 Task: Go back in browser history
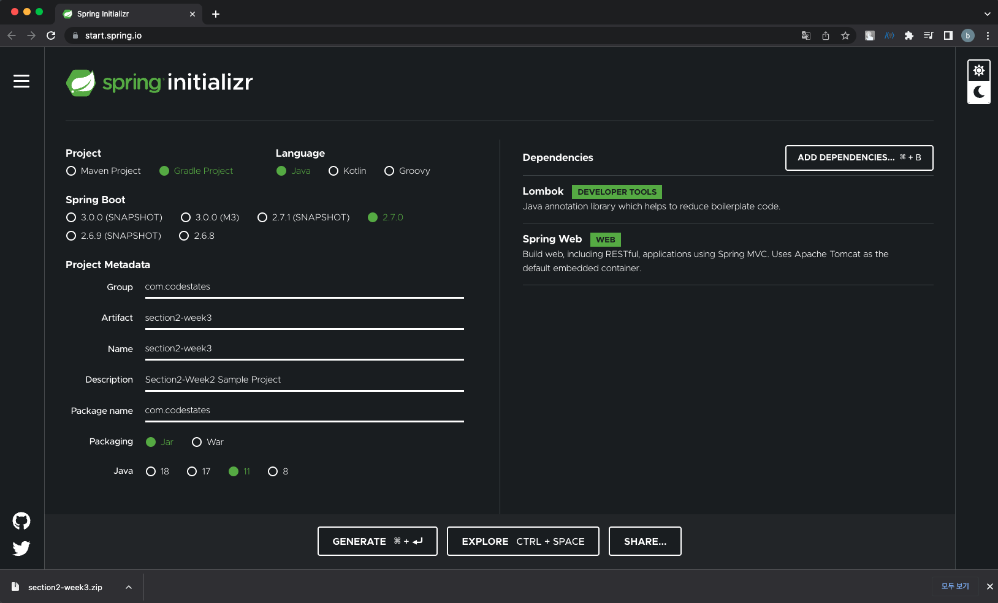pyautogui.click(x=12, y=36)
